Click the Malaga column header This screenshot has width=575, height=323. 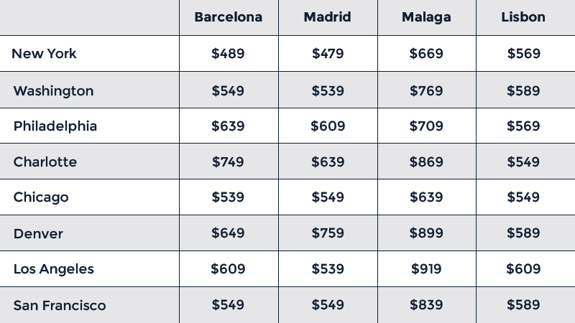[426, 17]
